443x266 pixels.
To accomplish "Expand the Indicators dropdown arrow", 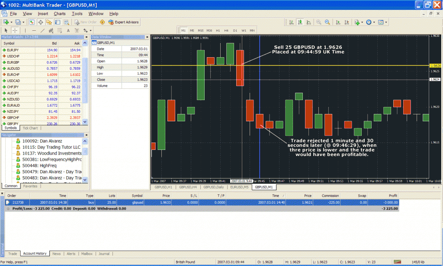I will click(x=362, y=22).
